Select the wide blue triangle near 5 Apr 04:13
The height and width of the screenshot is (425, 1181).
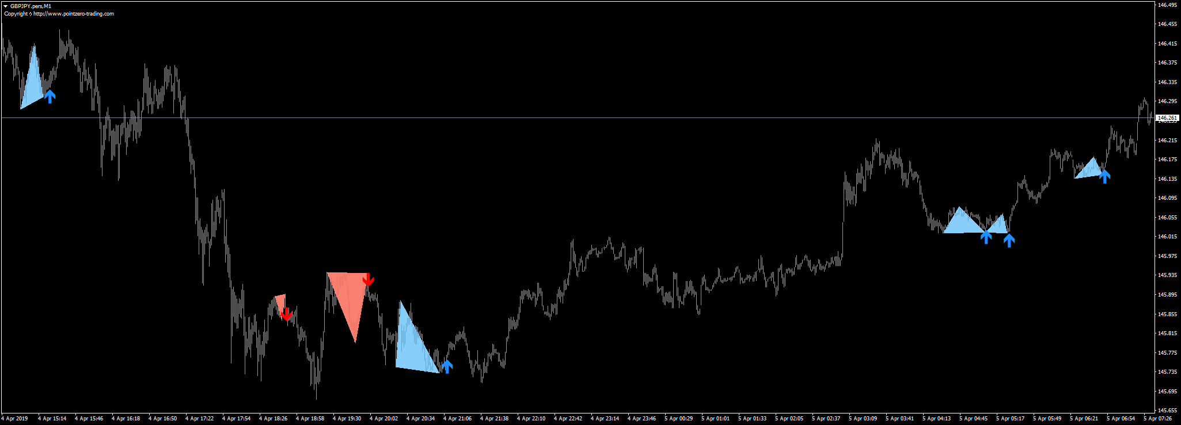click(x=960, y=223)
